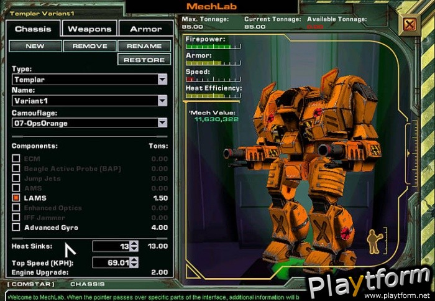The width and height of the screenshot is (435, 301).
Task: Open the Weapons tab
Action: click(x=89, y=29)
